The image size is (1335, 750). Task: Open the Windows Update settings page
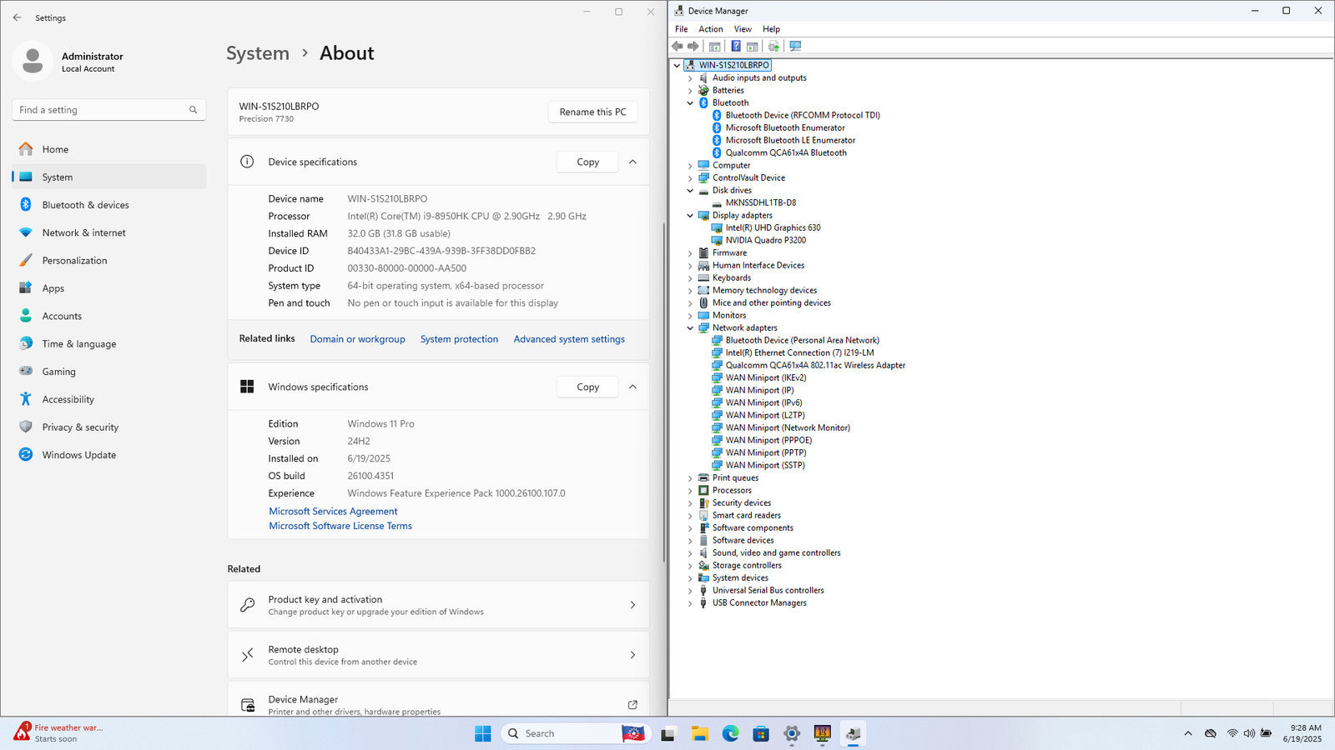point(79,455)
